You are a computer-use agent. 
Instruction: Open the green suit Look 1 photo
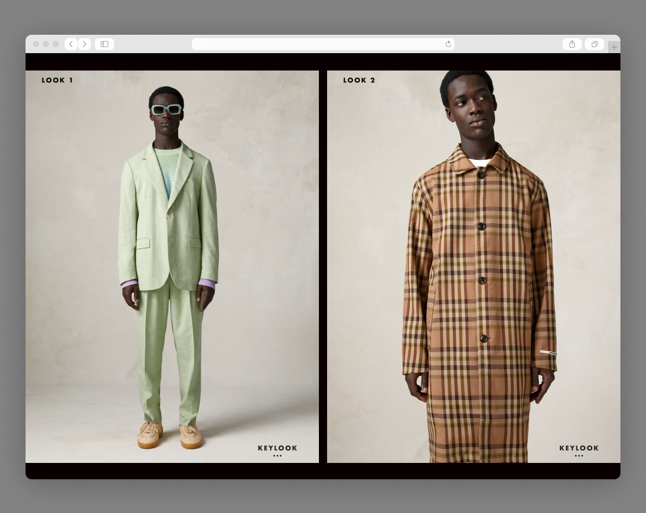(172, 267)
